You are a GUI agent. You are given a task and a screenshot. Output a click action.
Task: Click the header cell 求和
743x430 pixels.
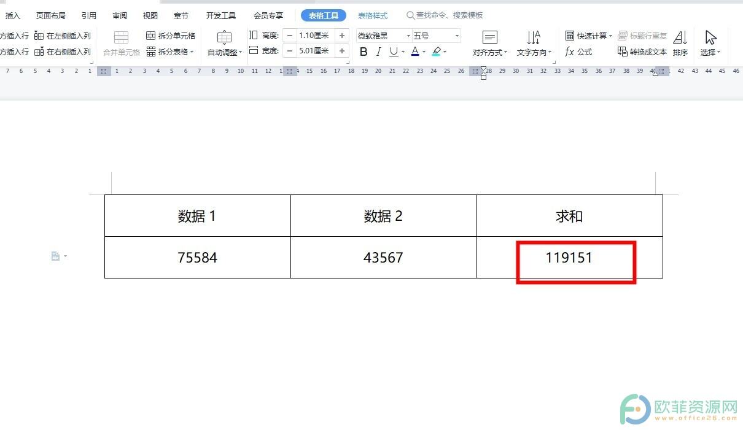click(570, 216)
